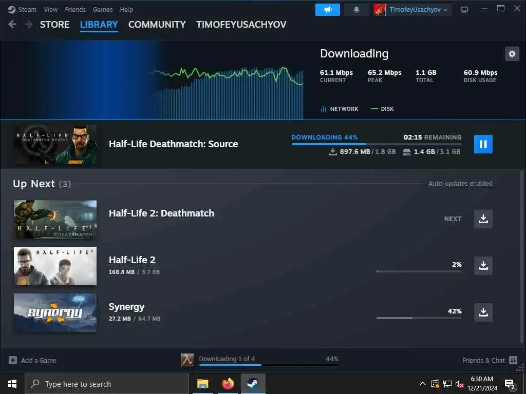
Task: Click the download list scrollbar
Action: pyautogui.click(x=522, y=258)
